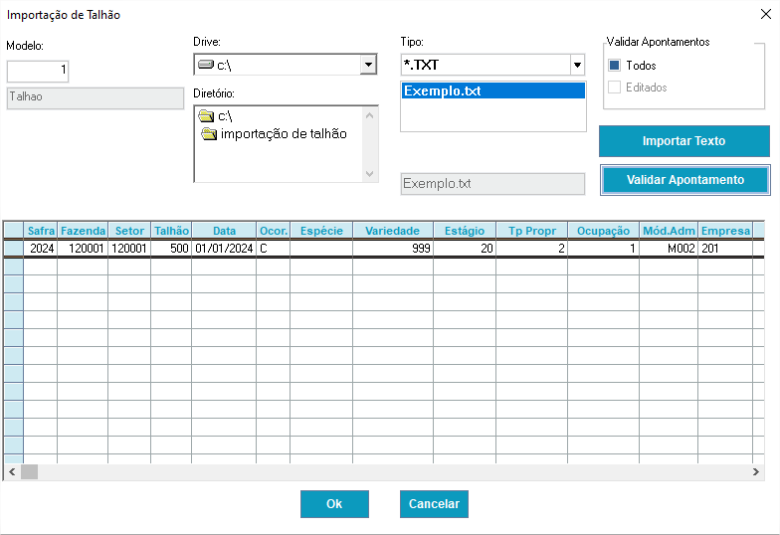Click the directory list scroll up arrow

click(370, 115)
